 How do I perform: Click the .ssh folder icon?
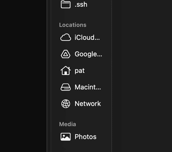point(66,4)
